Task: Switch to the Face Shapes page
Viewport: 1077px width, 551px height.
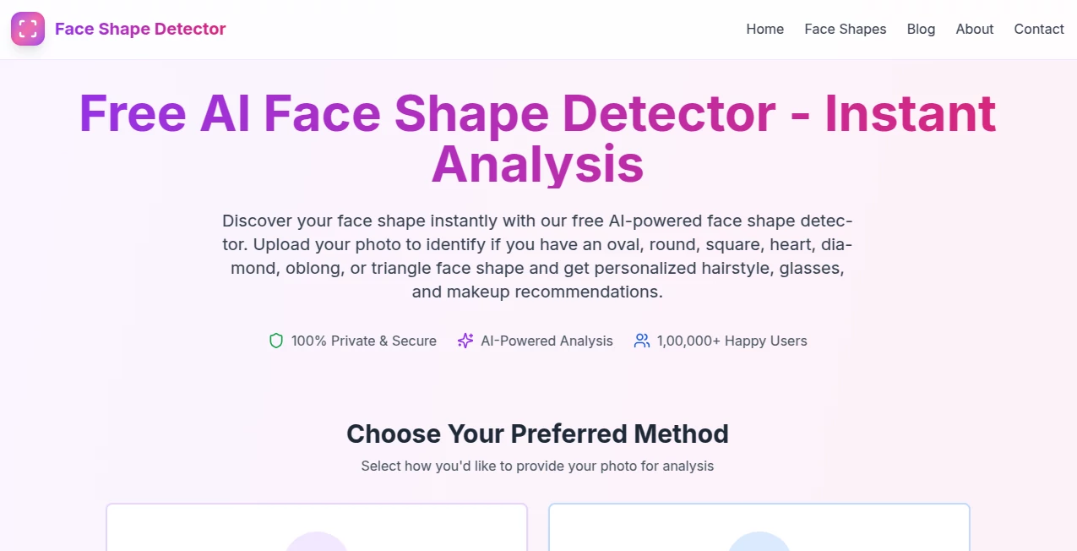Action: pyautogui.click(x=845, y=29)
